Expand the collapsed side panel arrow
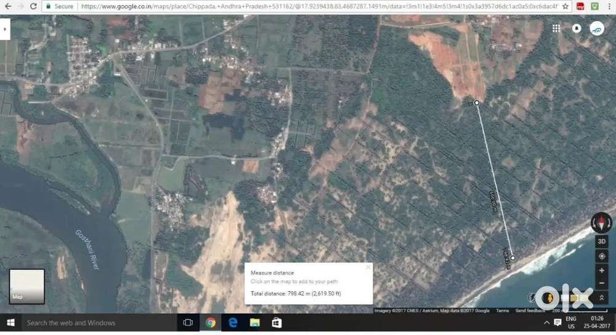 [x=5, y=28]
